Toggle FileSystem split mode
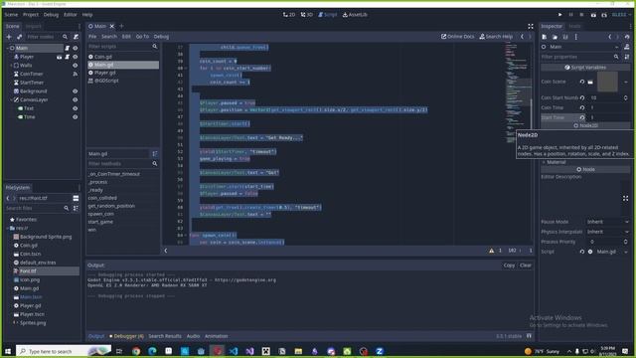Image resolution: width=636 pixels, height=358 pixels. point(76,198)
